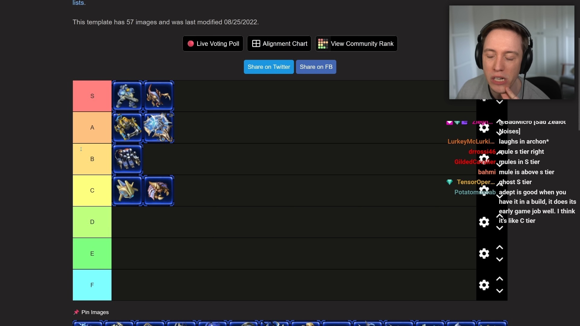
Task: Click the empty D tier drop row
Action: [x=294, y=222]
